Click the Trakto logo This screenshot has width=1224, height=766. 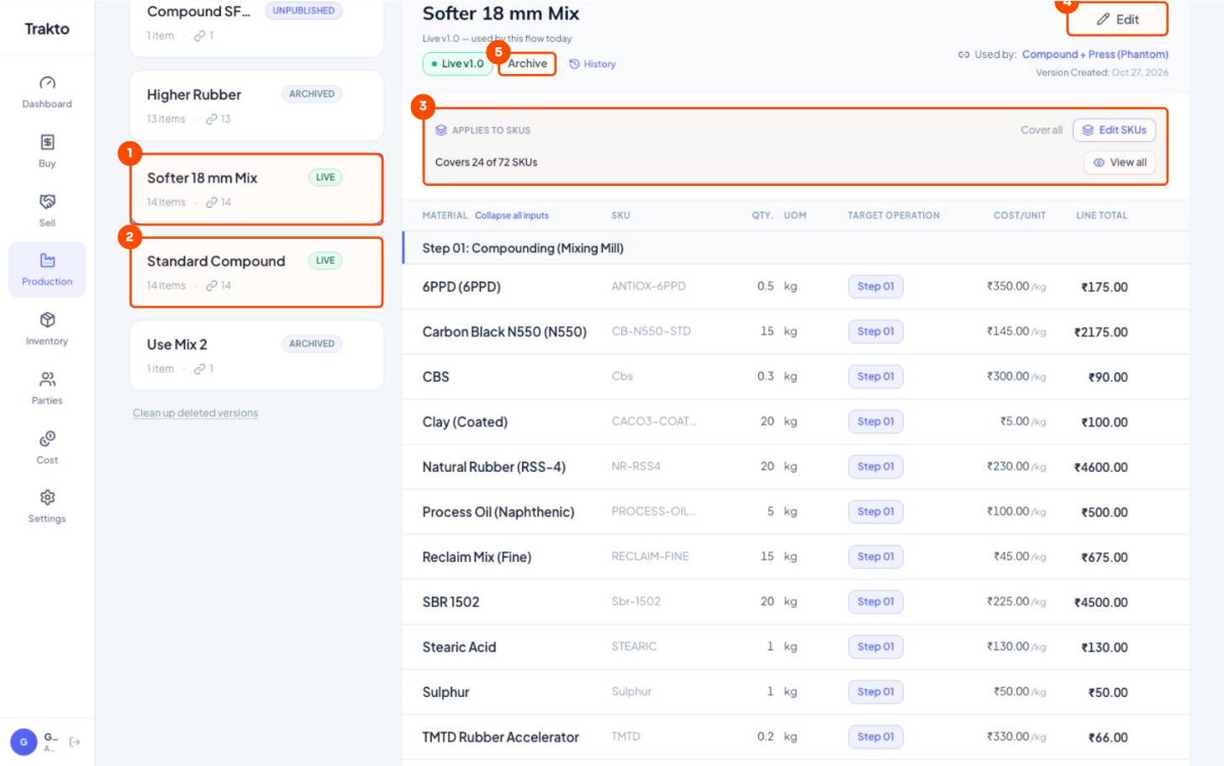tap(47, 29)
